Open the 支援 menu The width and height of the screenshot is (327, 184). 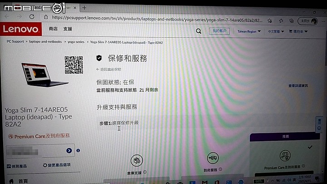click(x=68, y=29)
